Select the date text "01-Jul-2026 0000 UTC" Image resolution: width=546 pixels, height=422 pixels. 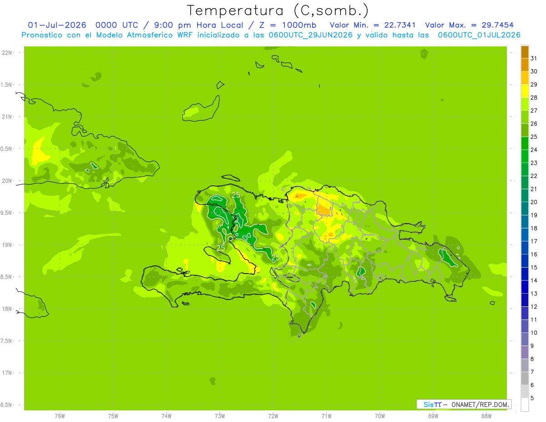pyautogui.click(x=83, y=25)
